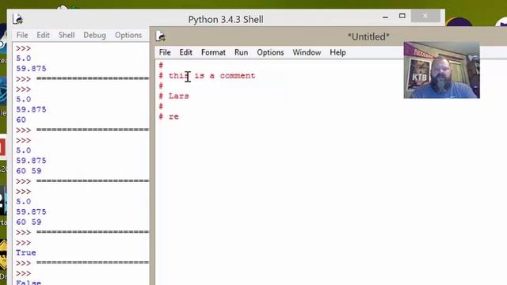Viewport: 507px width, 285px height.
Task: Maximize the Python 3.4.3 Shell window
Action: coord(402,16)
